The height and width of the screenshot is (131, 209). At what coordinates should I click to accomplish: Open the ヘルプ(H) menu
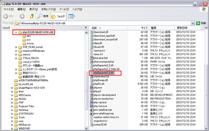pos(77,9)
